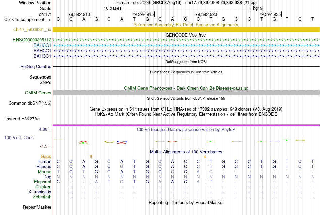
Task: Click 'Repeating Elements by RepeatMasker' title
Action: (x=186, y=203)
